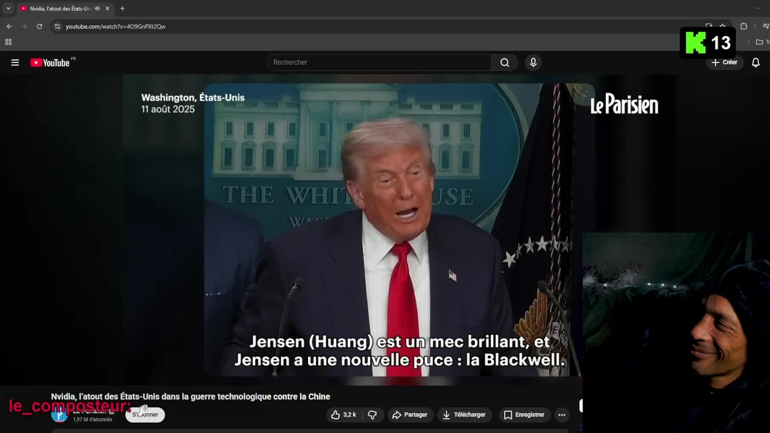Focus the Rechercher search field
Image resolution: width=770 pixels, height=433 pixels.
coord(379,63)
